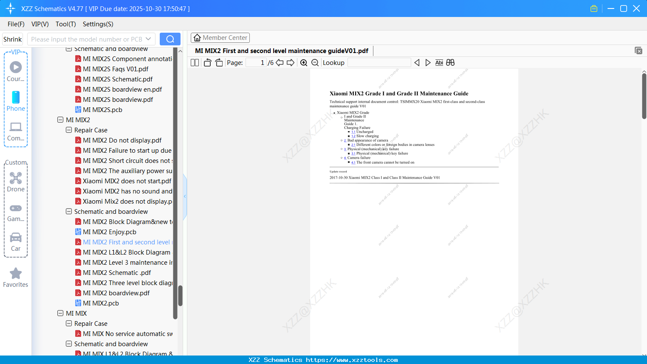The height and width of the screenshot is (364, 647).
Task: Click the Page number input box
Action: click(x=256, y=63)
